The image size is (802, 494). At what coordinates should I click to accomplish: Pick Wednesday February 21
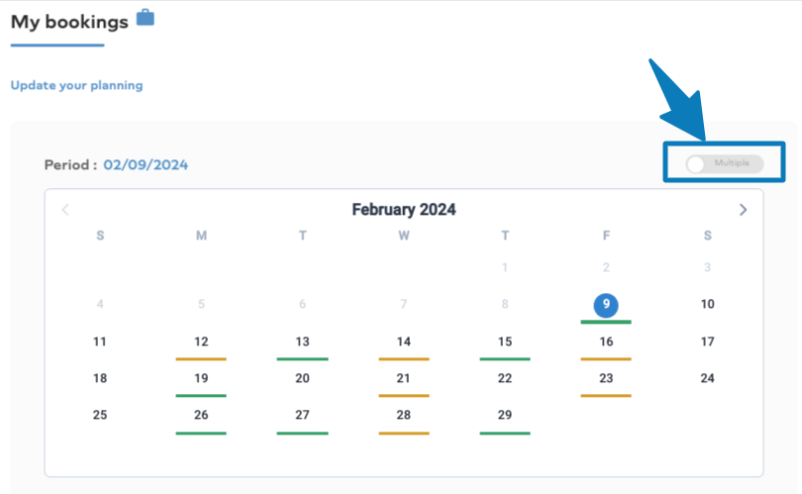[404, 378]
